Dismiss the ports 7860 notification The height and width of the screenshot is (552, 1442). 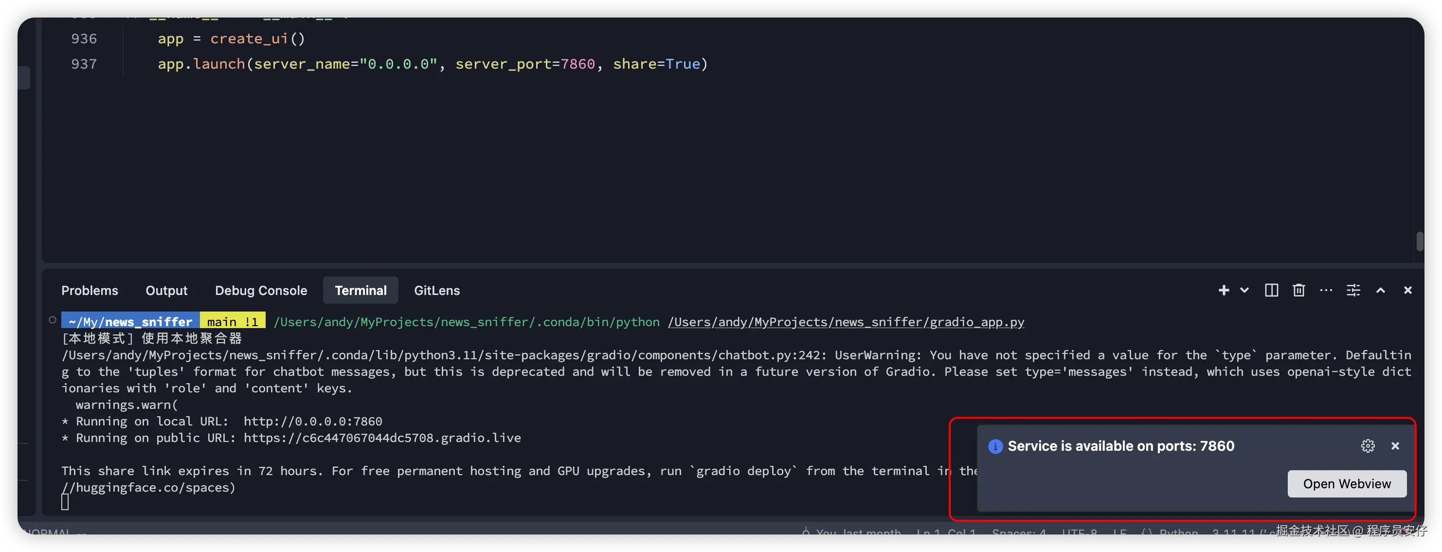click(1395, 445)
